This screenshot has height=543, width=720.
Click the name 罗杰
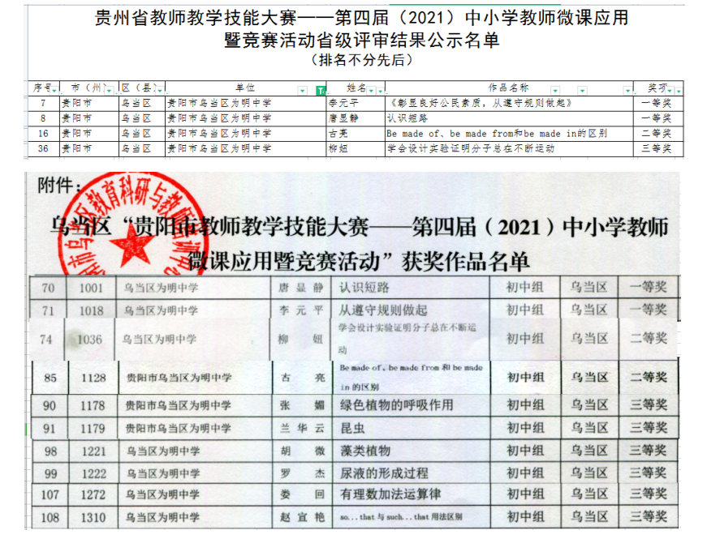(303, 473)
